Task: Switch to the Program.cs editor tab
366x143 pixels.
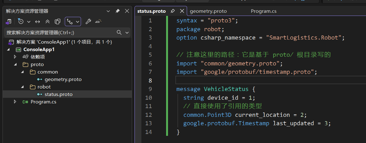Action: 263,11
